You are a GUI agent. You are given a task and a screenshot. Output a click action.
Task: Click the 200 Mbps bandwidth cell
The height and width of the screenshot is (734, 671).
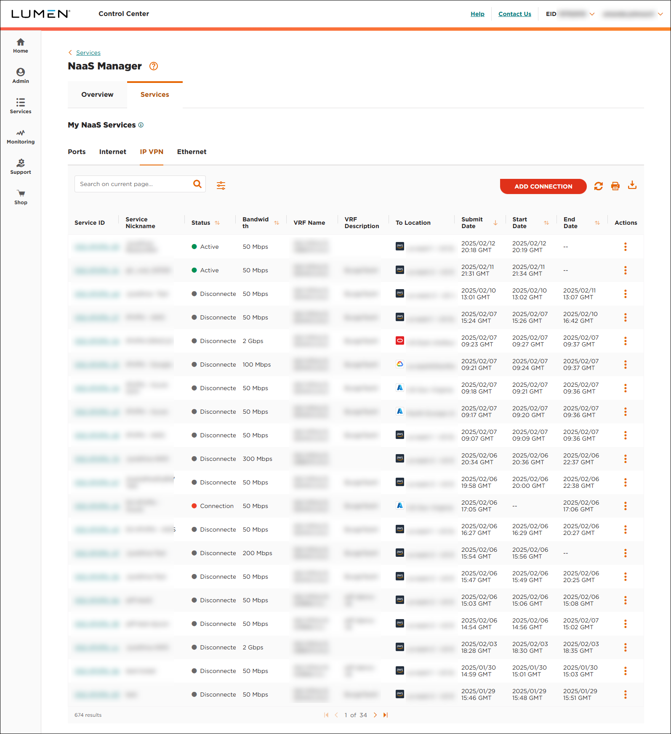257,553
